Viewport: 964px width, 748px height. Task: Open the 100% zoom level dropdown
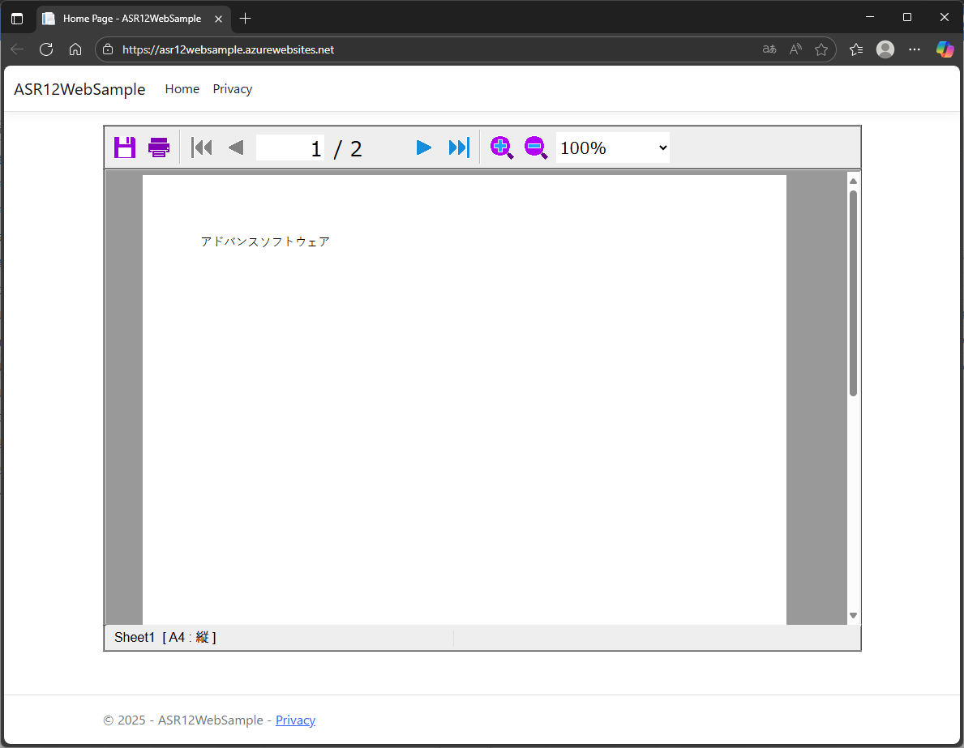click(613, 147)
